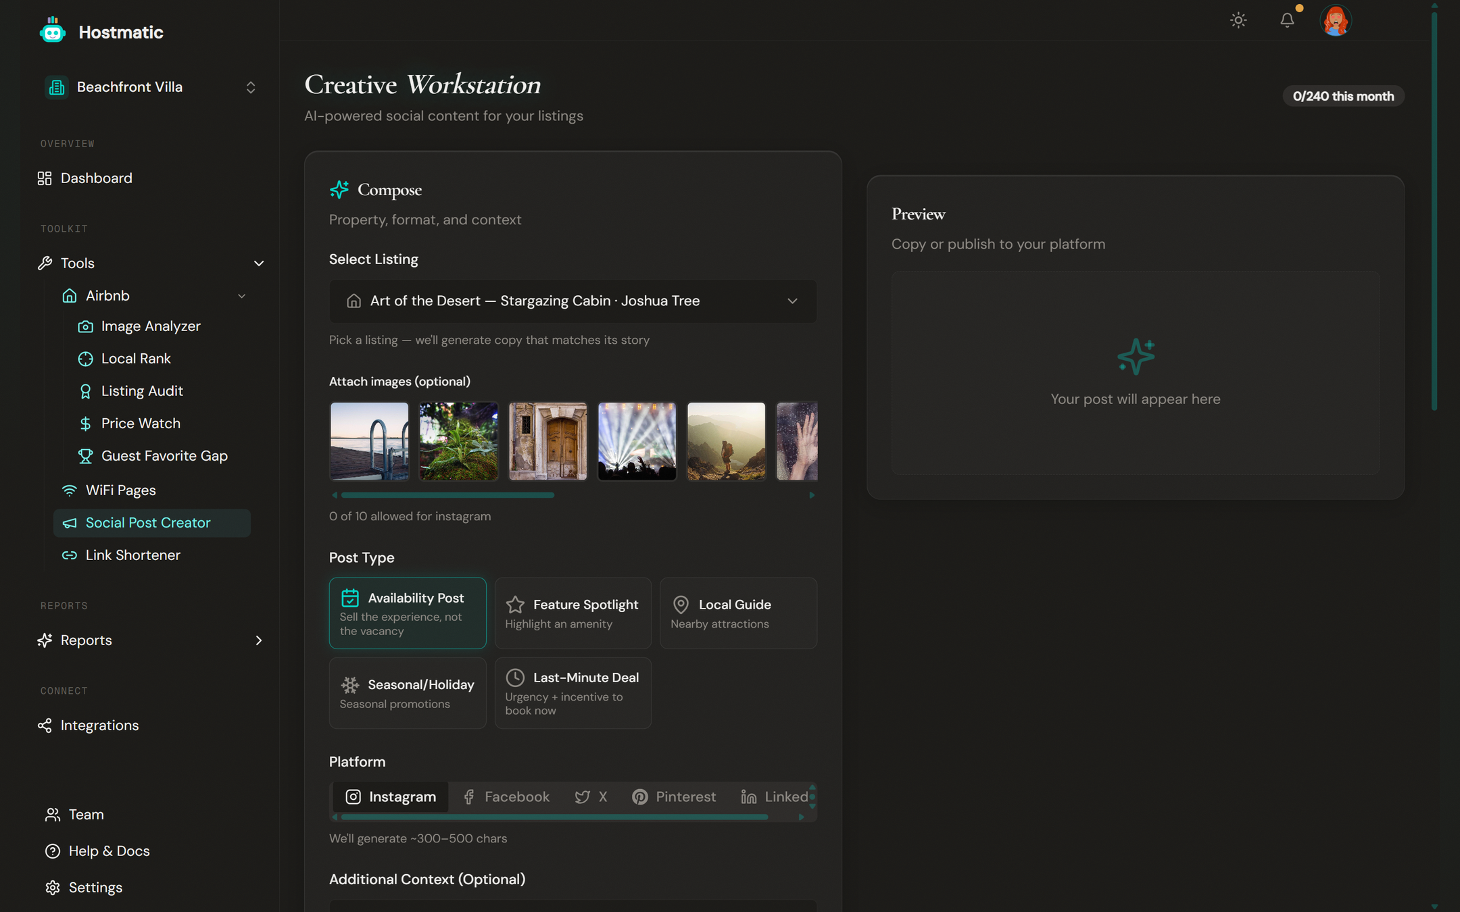Open the Select Listing dropdown

click(x=573, y=301)
